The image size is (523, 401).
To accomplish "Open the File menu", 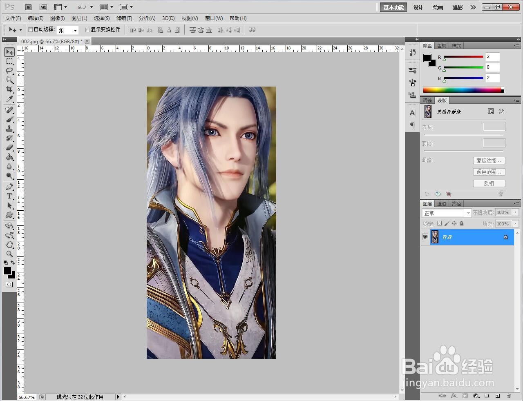I will (13, 18).
